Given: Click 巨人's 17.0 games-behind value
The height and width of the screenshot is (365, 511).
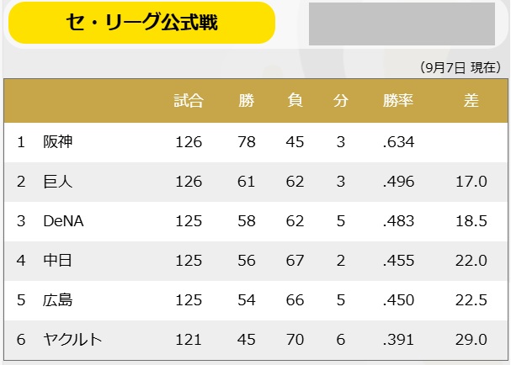Looking at the screenshot, I should pos(471,182).
